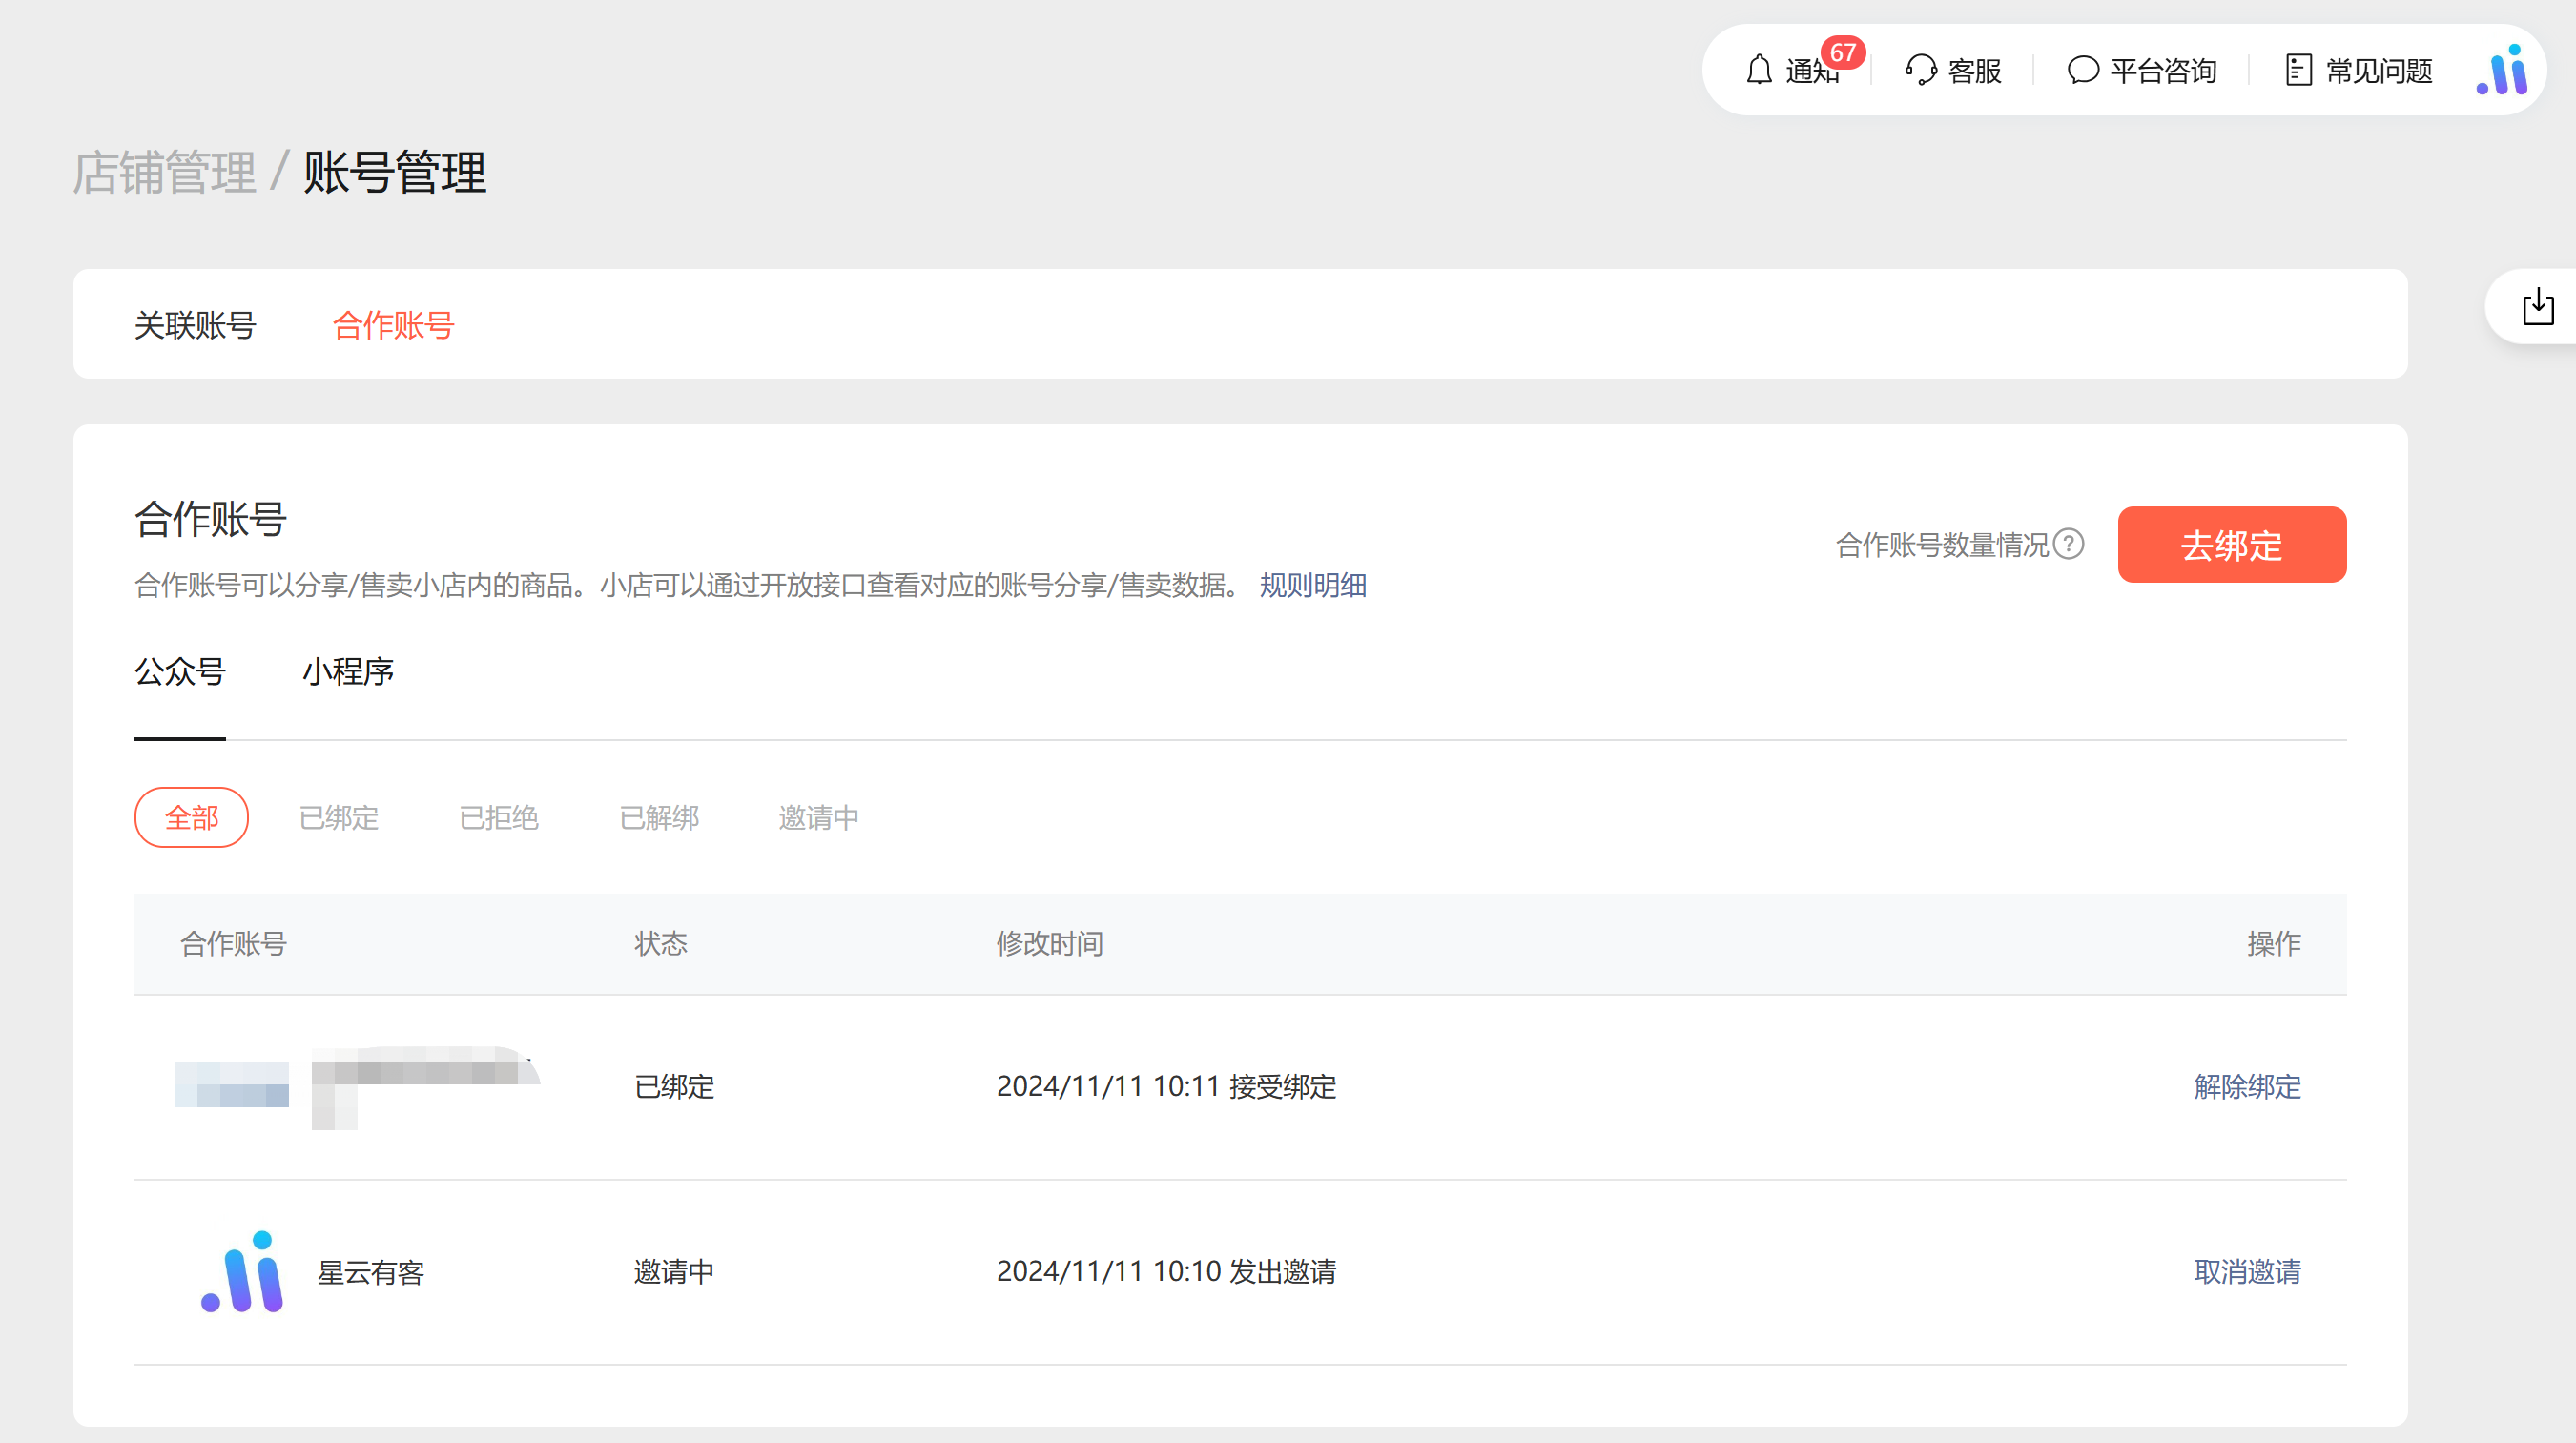Click the profile avatar logo top right
Viewport: 2576px width, 1443px height.
2502,70
